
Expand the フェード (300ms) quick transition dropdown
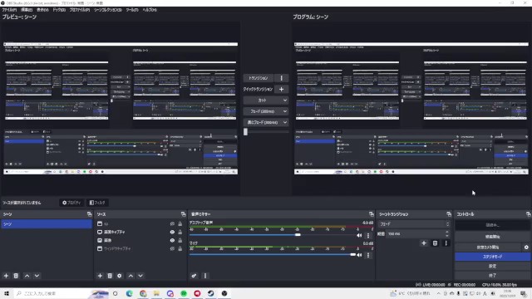[266, 111]
